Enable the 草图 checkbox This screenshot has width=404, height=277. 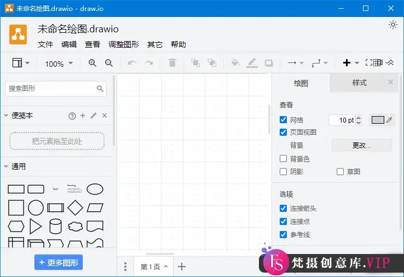(x=340, y=171)
